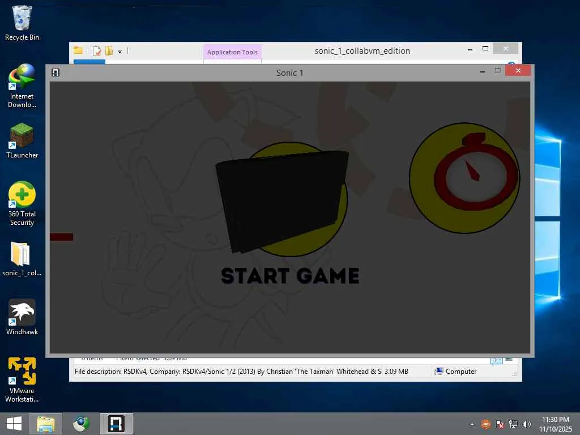Select the VMware Workstation shortcut
The height and width of the screenshot is (435, 580).
pos(22,379)
